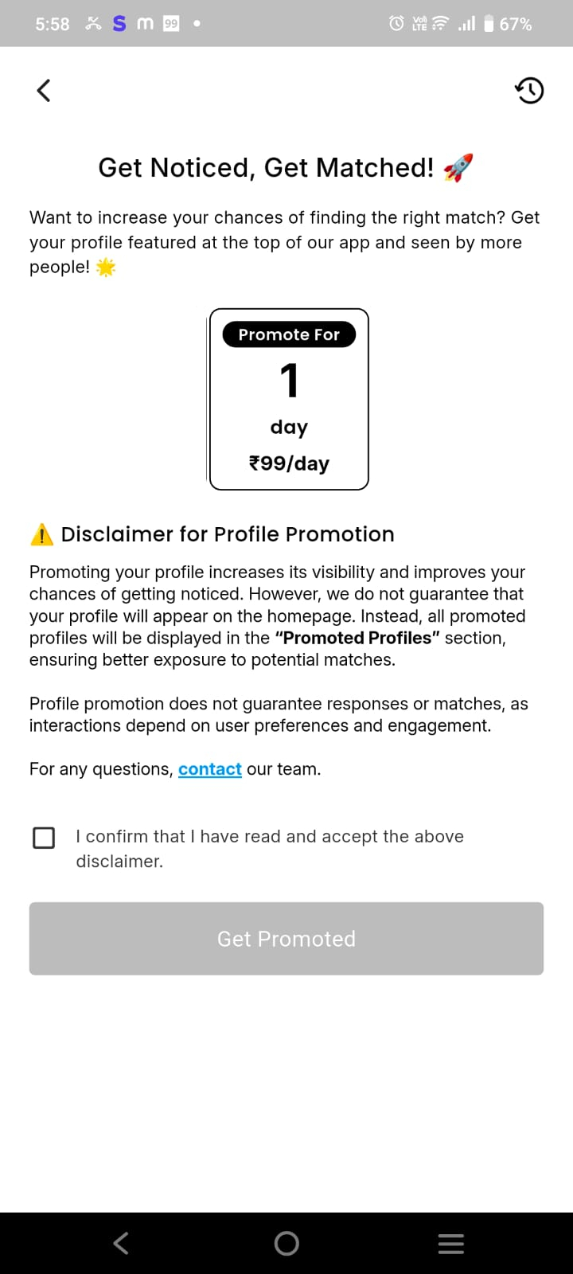Tap the ₹99/day price text
The width and height of the screenshot is (573, 1274).
coord(288,463)
